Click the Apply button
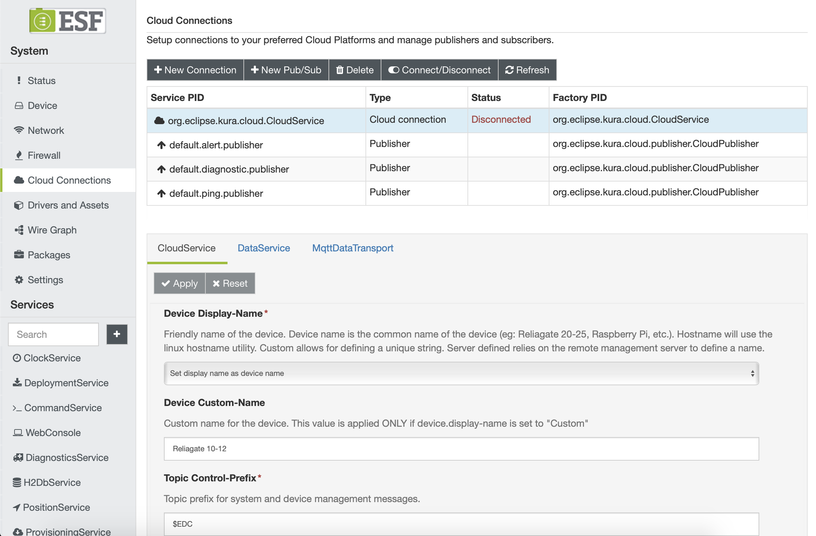The image size is (816, 536). pos(179,284)
